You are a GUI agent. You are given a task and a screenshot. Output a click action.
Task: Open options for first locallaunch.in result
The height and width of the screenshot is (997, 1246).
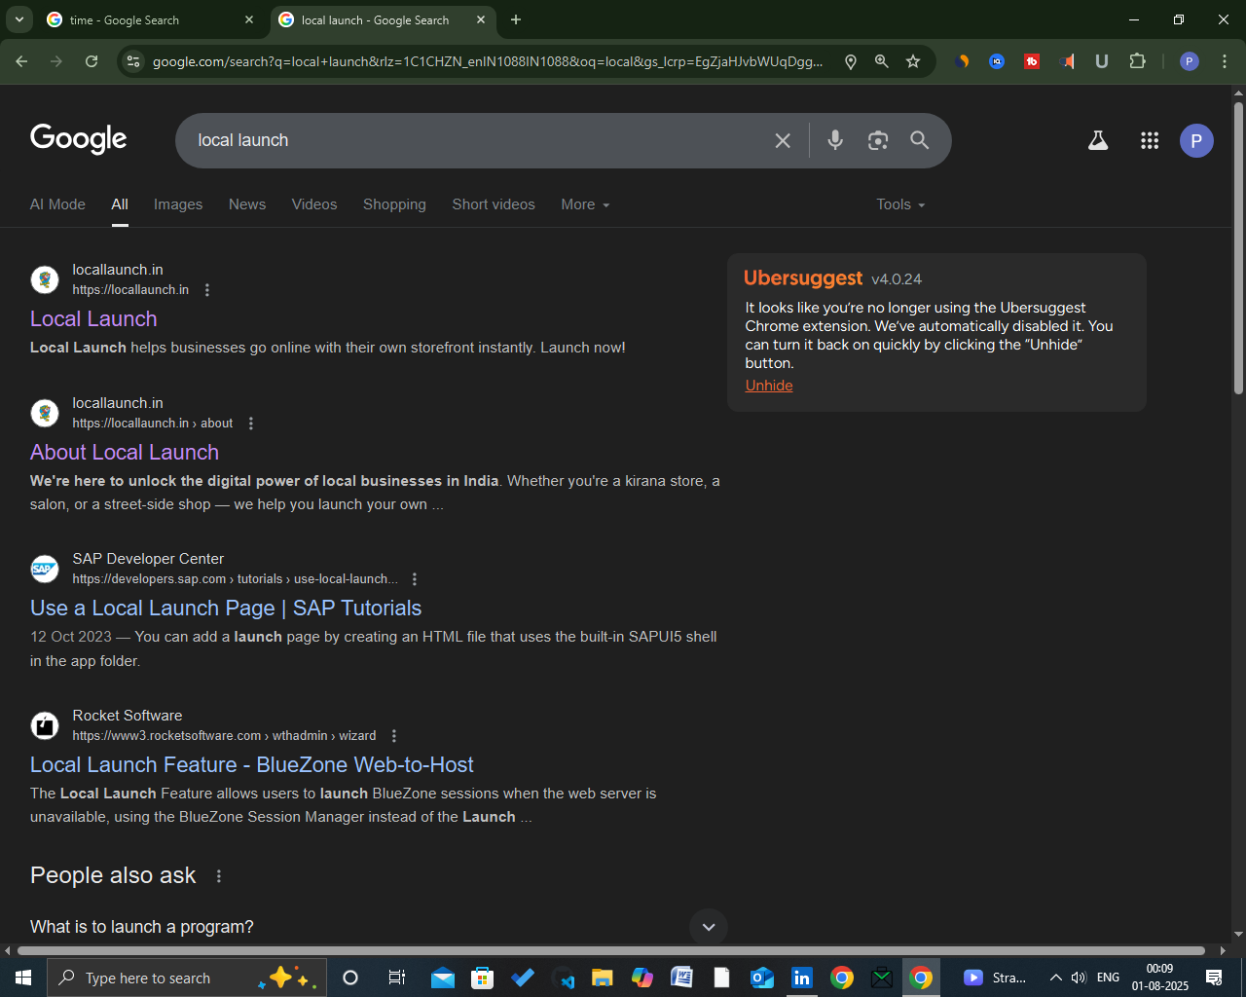click(207, 290)
